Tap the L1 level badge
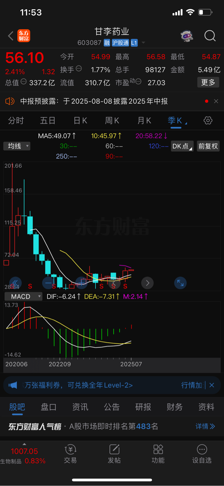Screen dimensions: 224x486 134,43
